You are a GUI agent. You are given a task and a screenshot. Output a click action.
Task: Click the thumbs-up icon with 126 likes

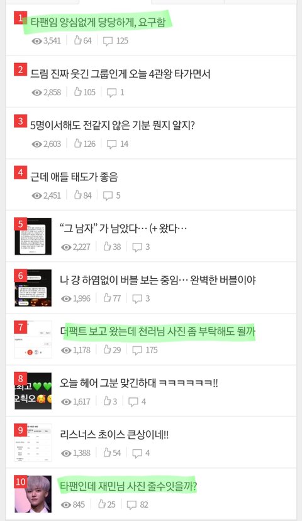tap(78, 143)
